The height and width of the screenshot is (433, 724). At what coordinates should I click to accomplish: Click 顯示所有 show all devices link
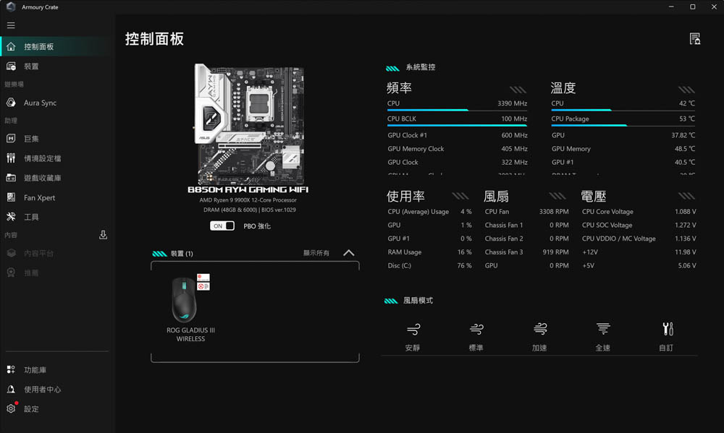[x=316, y=253]
